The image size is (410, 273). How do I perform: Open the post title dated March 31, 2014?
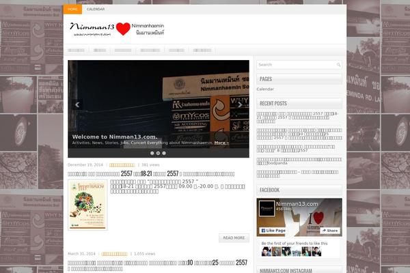point(157,265)
